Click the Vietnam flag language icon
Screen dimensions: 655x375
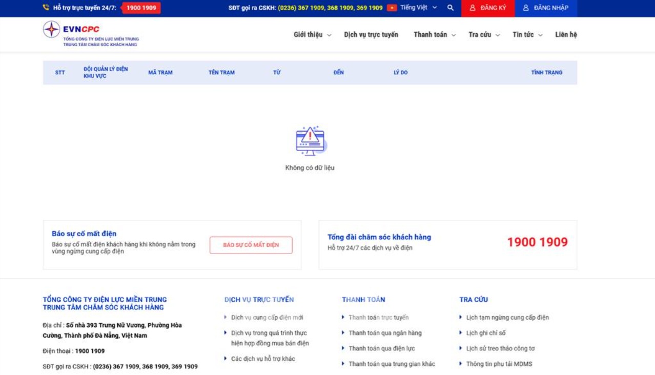tap(392, 8)
